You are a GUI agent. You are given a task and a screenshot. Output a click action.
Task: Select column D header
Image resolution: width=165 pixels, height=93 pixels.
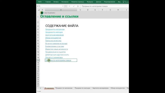click(88, 10)
